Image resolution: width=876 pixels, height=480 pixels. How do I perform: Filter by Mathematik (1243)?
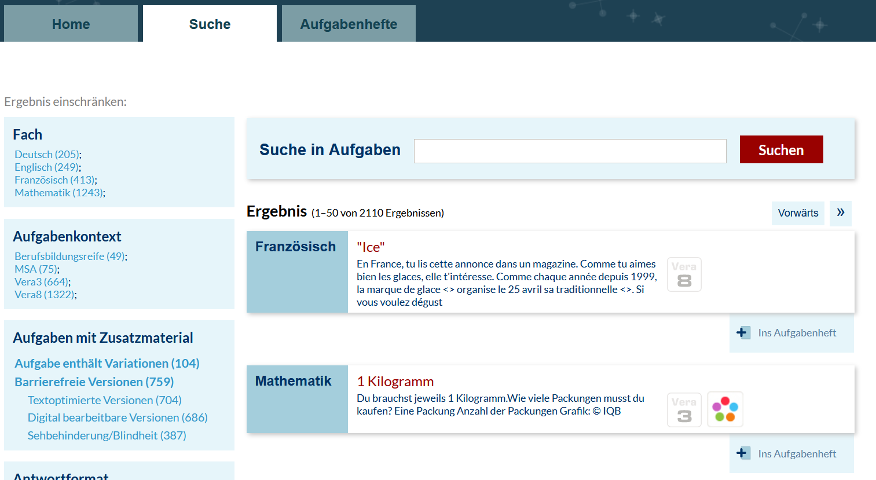(x=58, y=193)
